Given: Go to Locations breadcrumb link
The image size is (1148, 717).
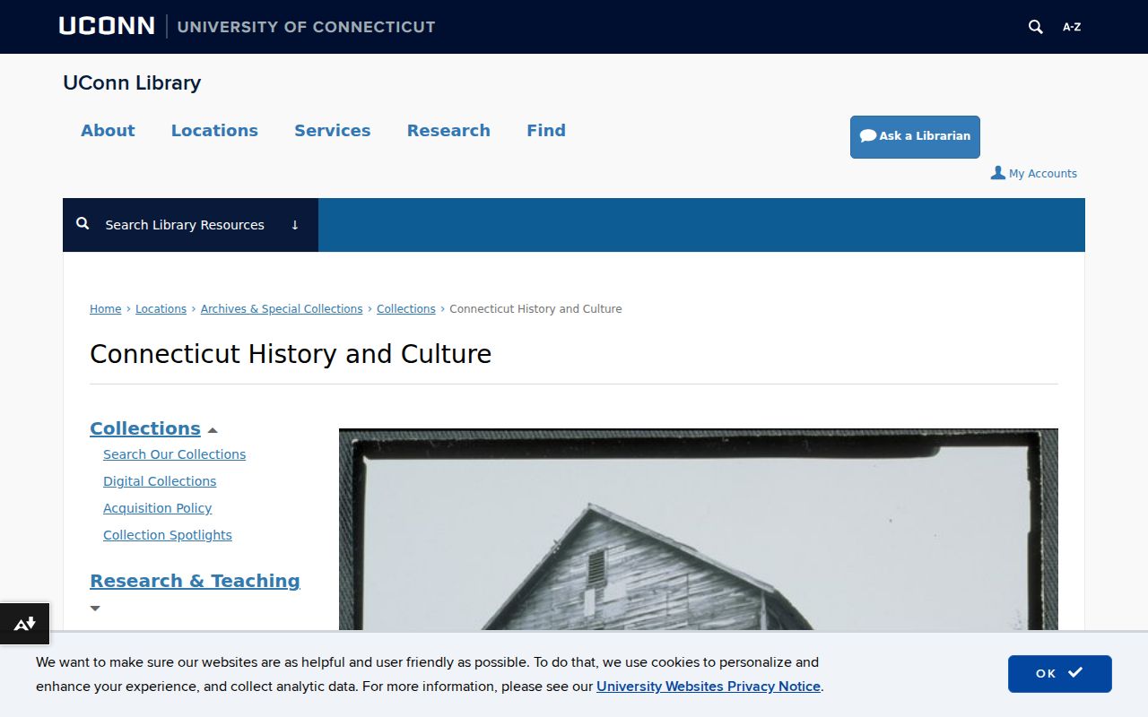Looking at the screenshot, I should coord(161,308).
